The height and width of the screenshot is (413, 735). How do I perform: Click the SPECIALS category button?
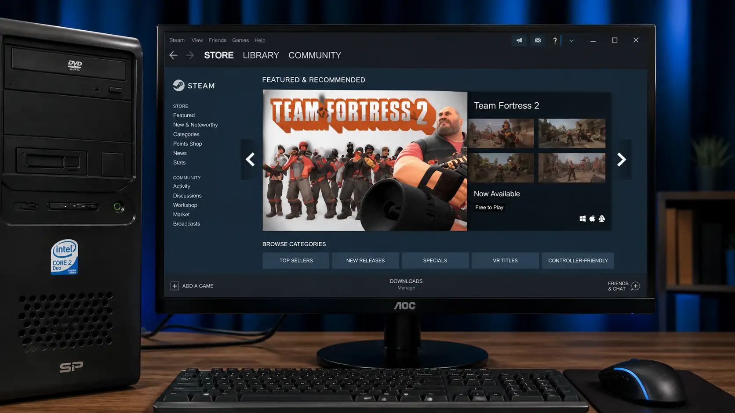435,261
